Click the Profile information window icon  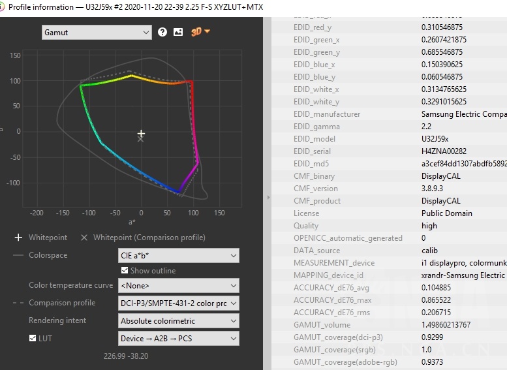[6, 6]
